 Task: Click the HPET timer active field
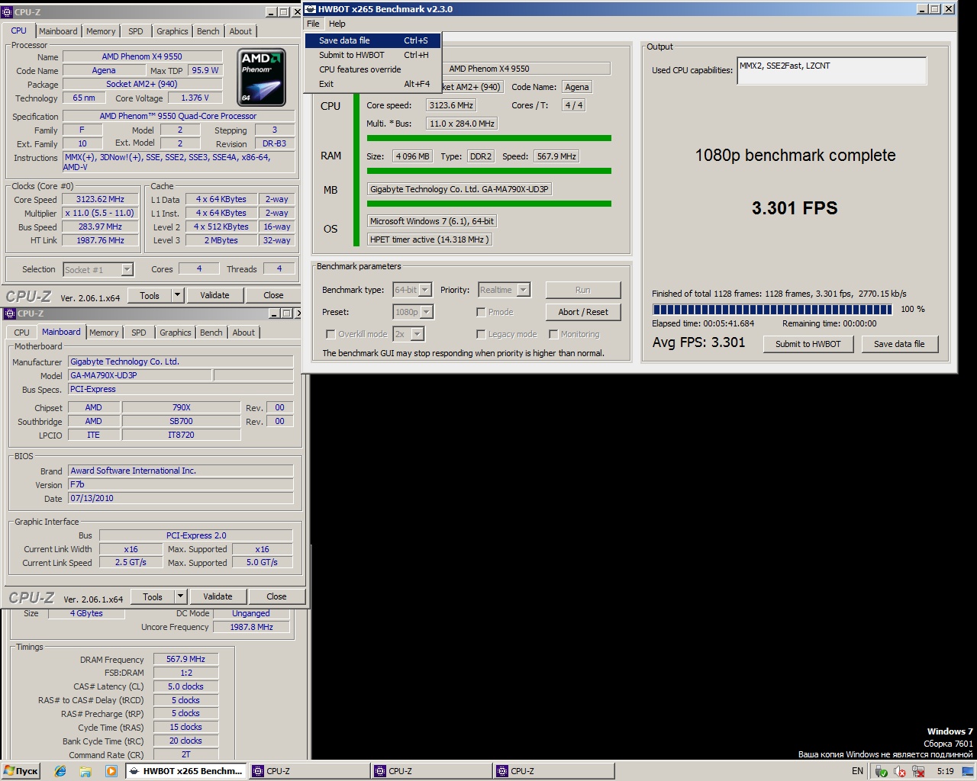(430, 239)
